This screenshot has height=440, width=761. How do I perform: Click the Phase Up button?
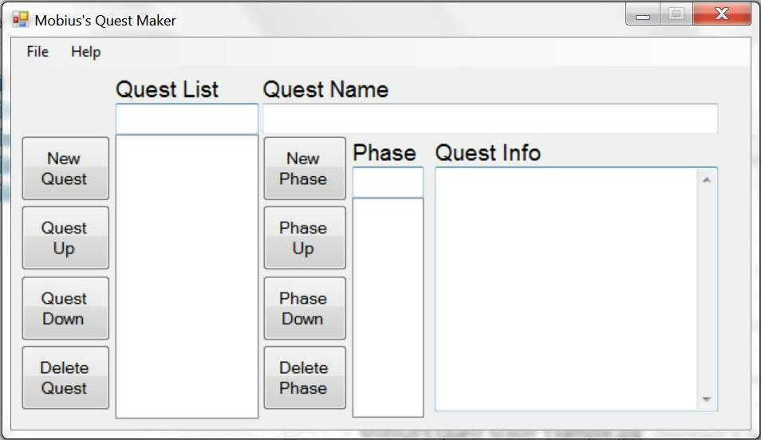pyautogui.click(x=305, y=238)
